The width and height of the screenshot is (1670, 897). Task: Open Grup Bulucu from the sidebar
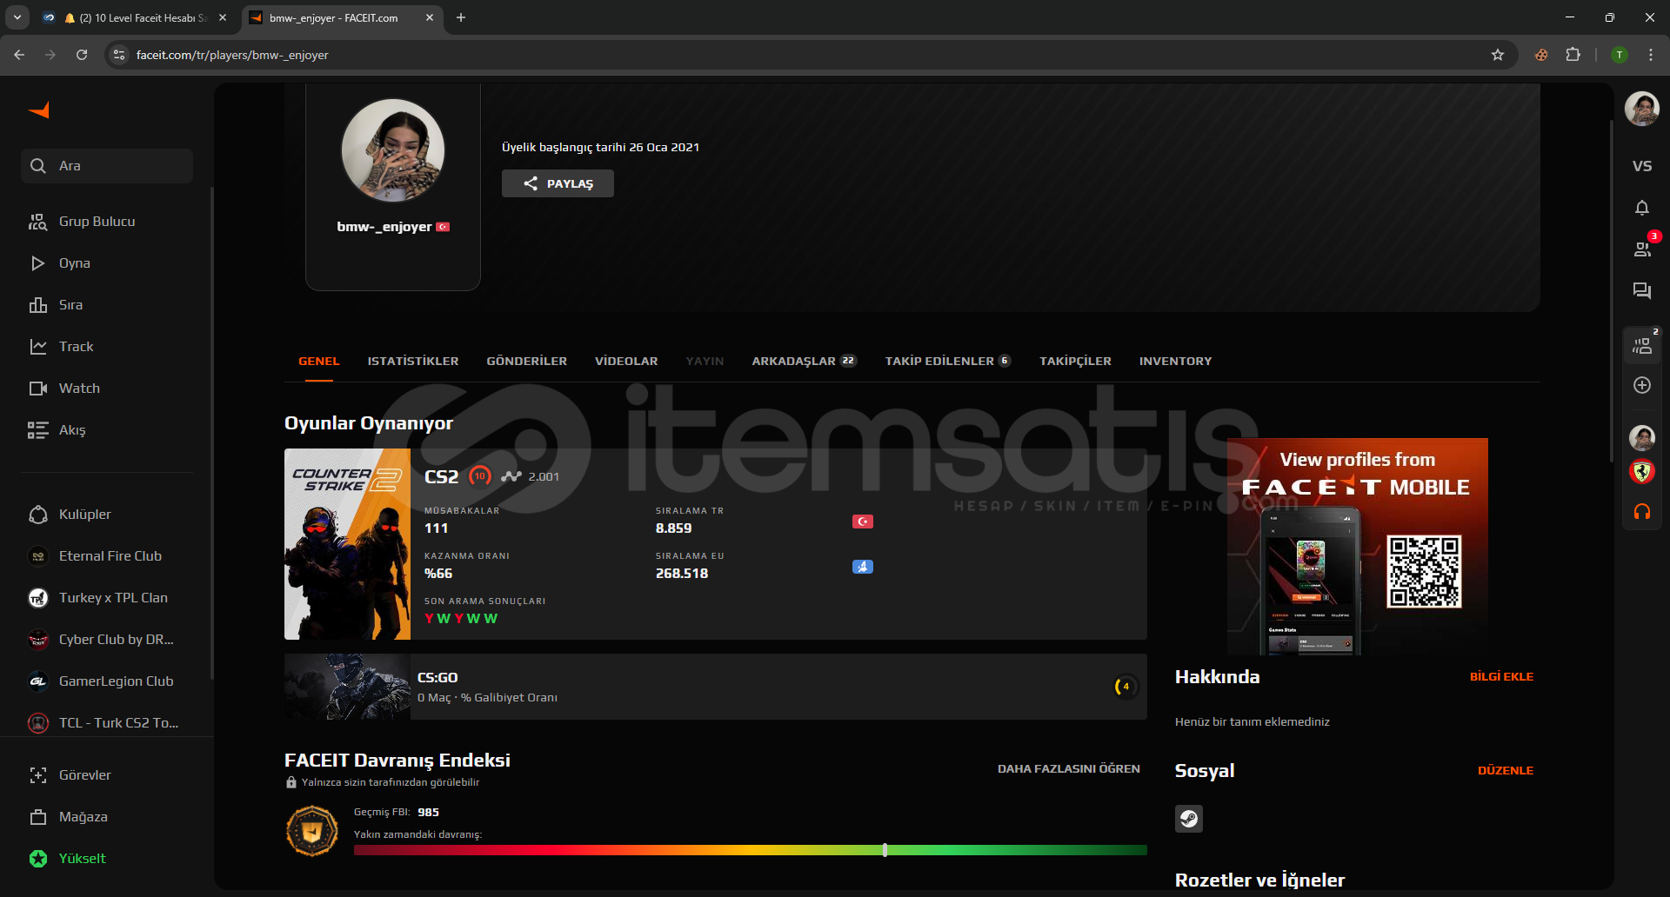[x=97, y=222]
